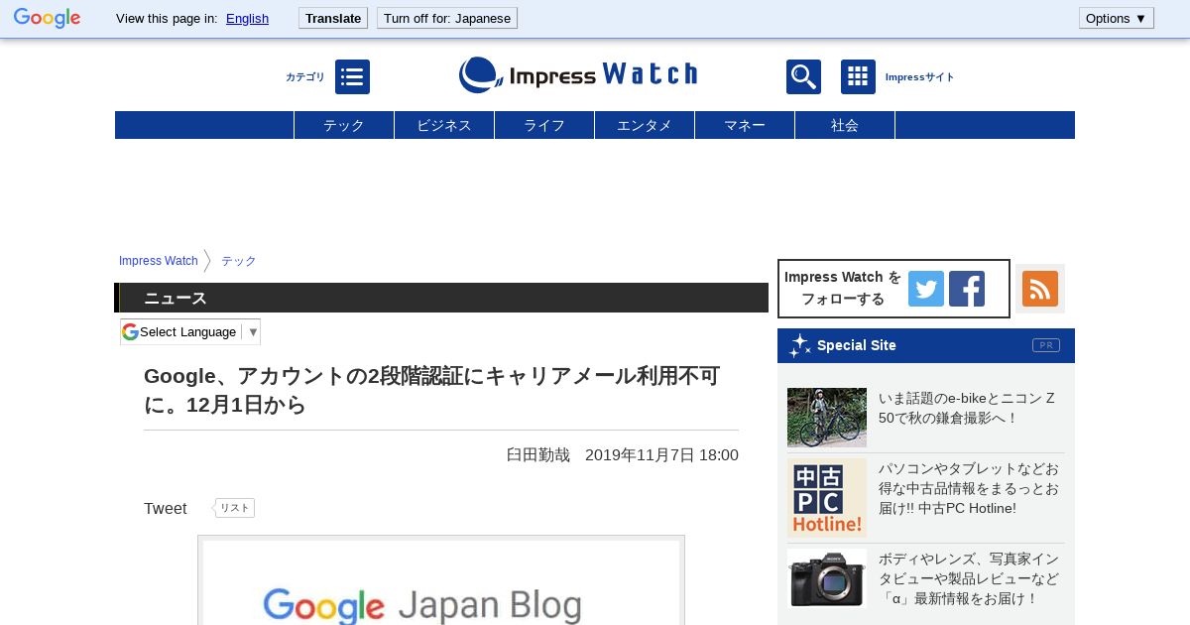Click the Special Site heading text
Viewport: 1190px width, 625px height.
(x=857, y=345)
